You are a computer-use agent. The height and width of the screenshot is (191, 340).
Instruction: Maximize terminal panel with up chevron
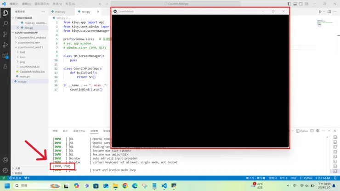tap(329, 131)
